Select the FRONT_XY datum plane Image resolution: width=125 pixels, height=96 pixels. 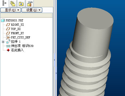click(x=17, y=33)
